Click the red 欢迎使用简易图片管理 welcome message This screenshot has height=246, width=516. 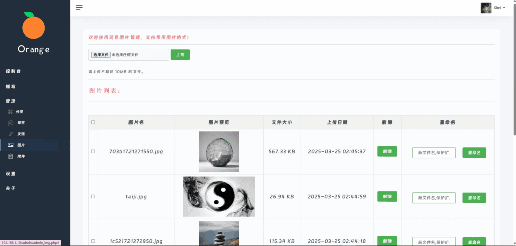pos(139,37)
